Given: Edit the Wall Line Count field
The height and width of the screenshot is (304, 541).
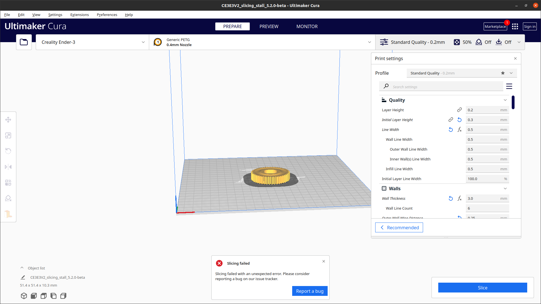Looking at the screenshot, I should [x=487, y=208].
